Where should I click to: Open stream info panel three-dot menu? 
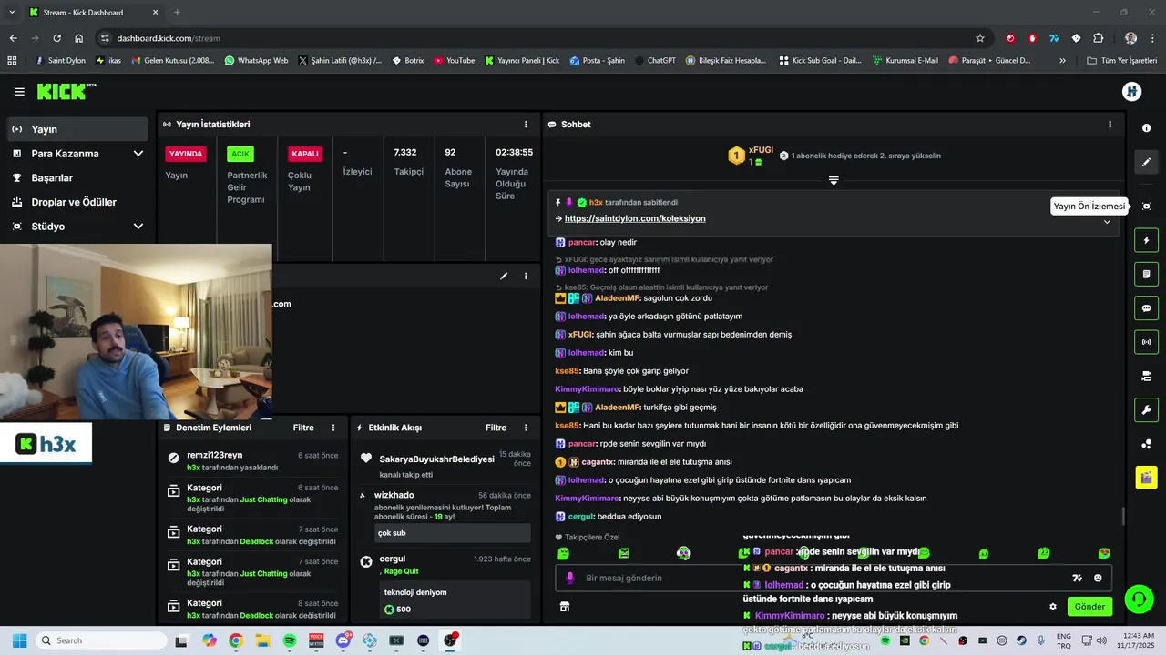click(x=526, y=276)
